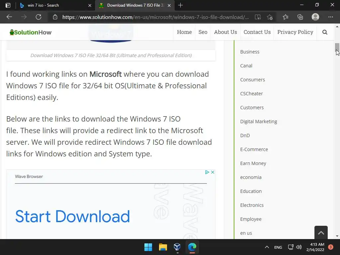Open the Digital Marketing category

point(258,122)
